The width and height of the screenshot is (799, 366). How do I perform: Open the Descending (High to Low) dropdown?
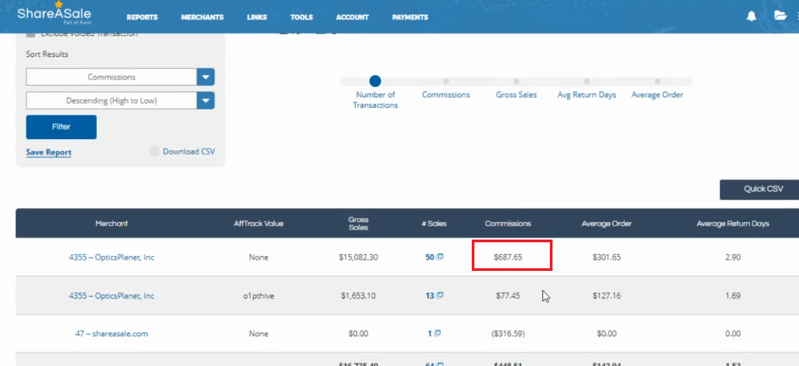click(120, 100)
